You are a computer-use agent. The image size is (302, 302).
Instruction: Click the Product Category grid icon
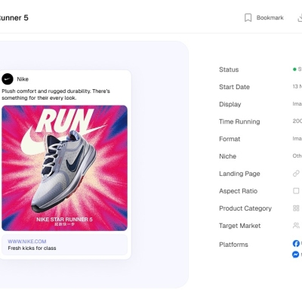[x=296, y=208]
